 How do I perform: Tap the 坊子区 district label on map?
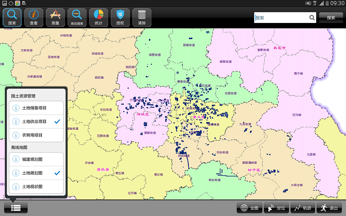click(x=254, y=170)
